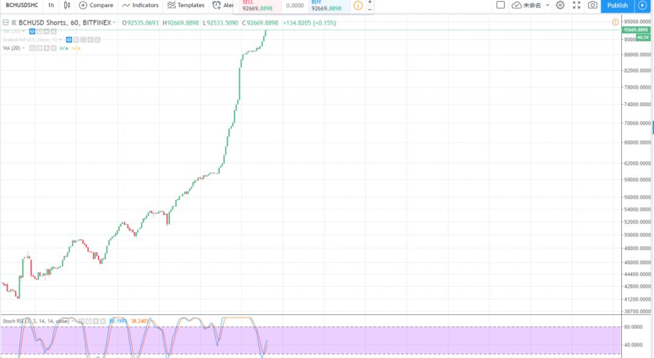The height and width of the screenshot is (358, 654).
Task: Toggle visibility eye of Scaled MA indicator
Action: [x=69, y=39]
